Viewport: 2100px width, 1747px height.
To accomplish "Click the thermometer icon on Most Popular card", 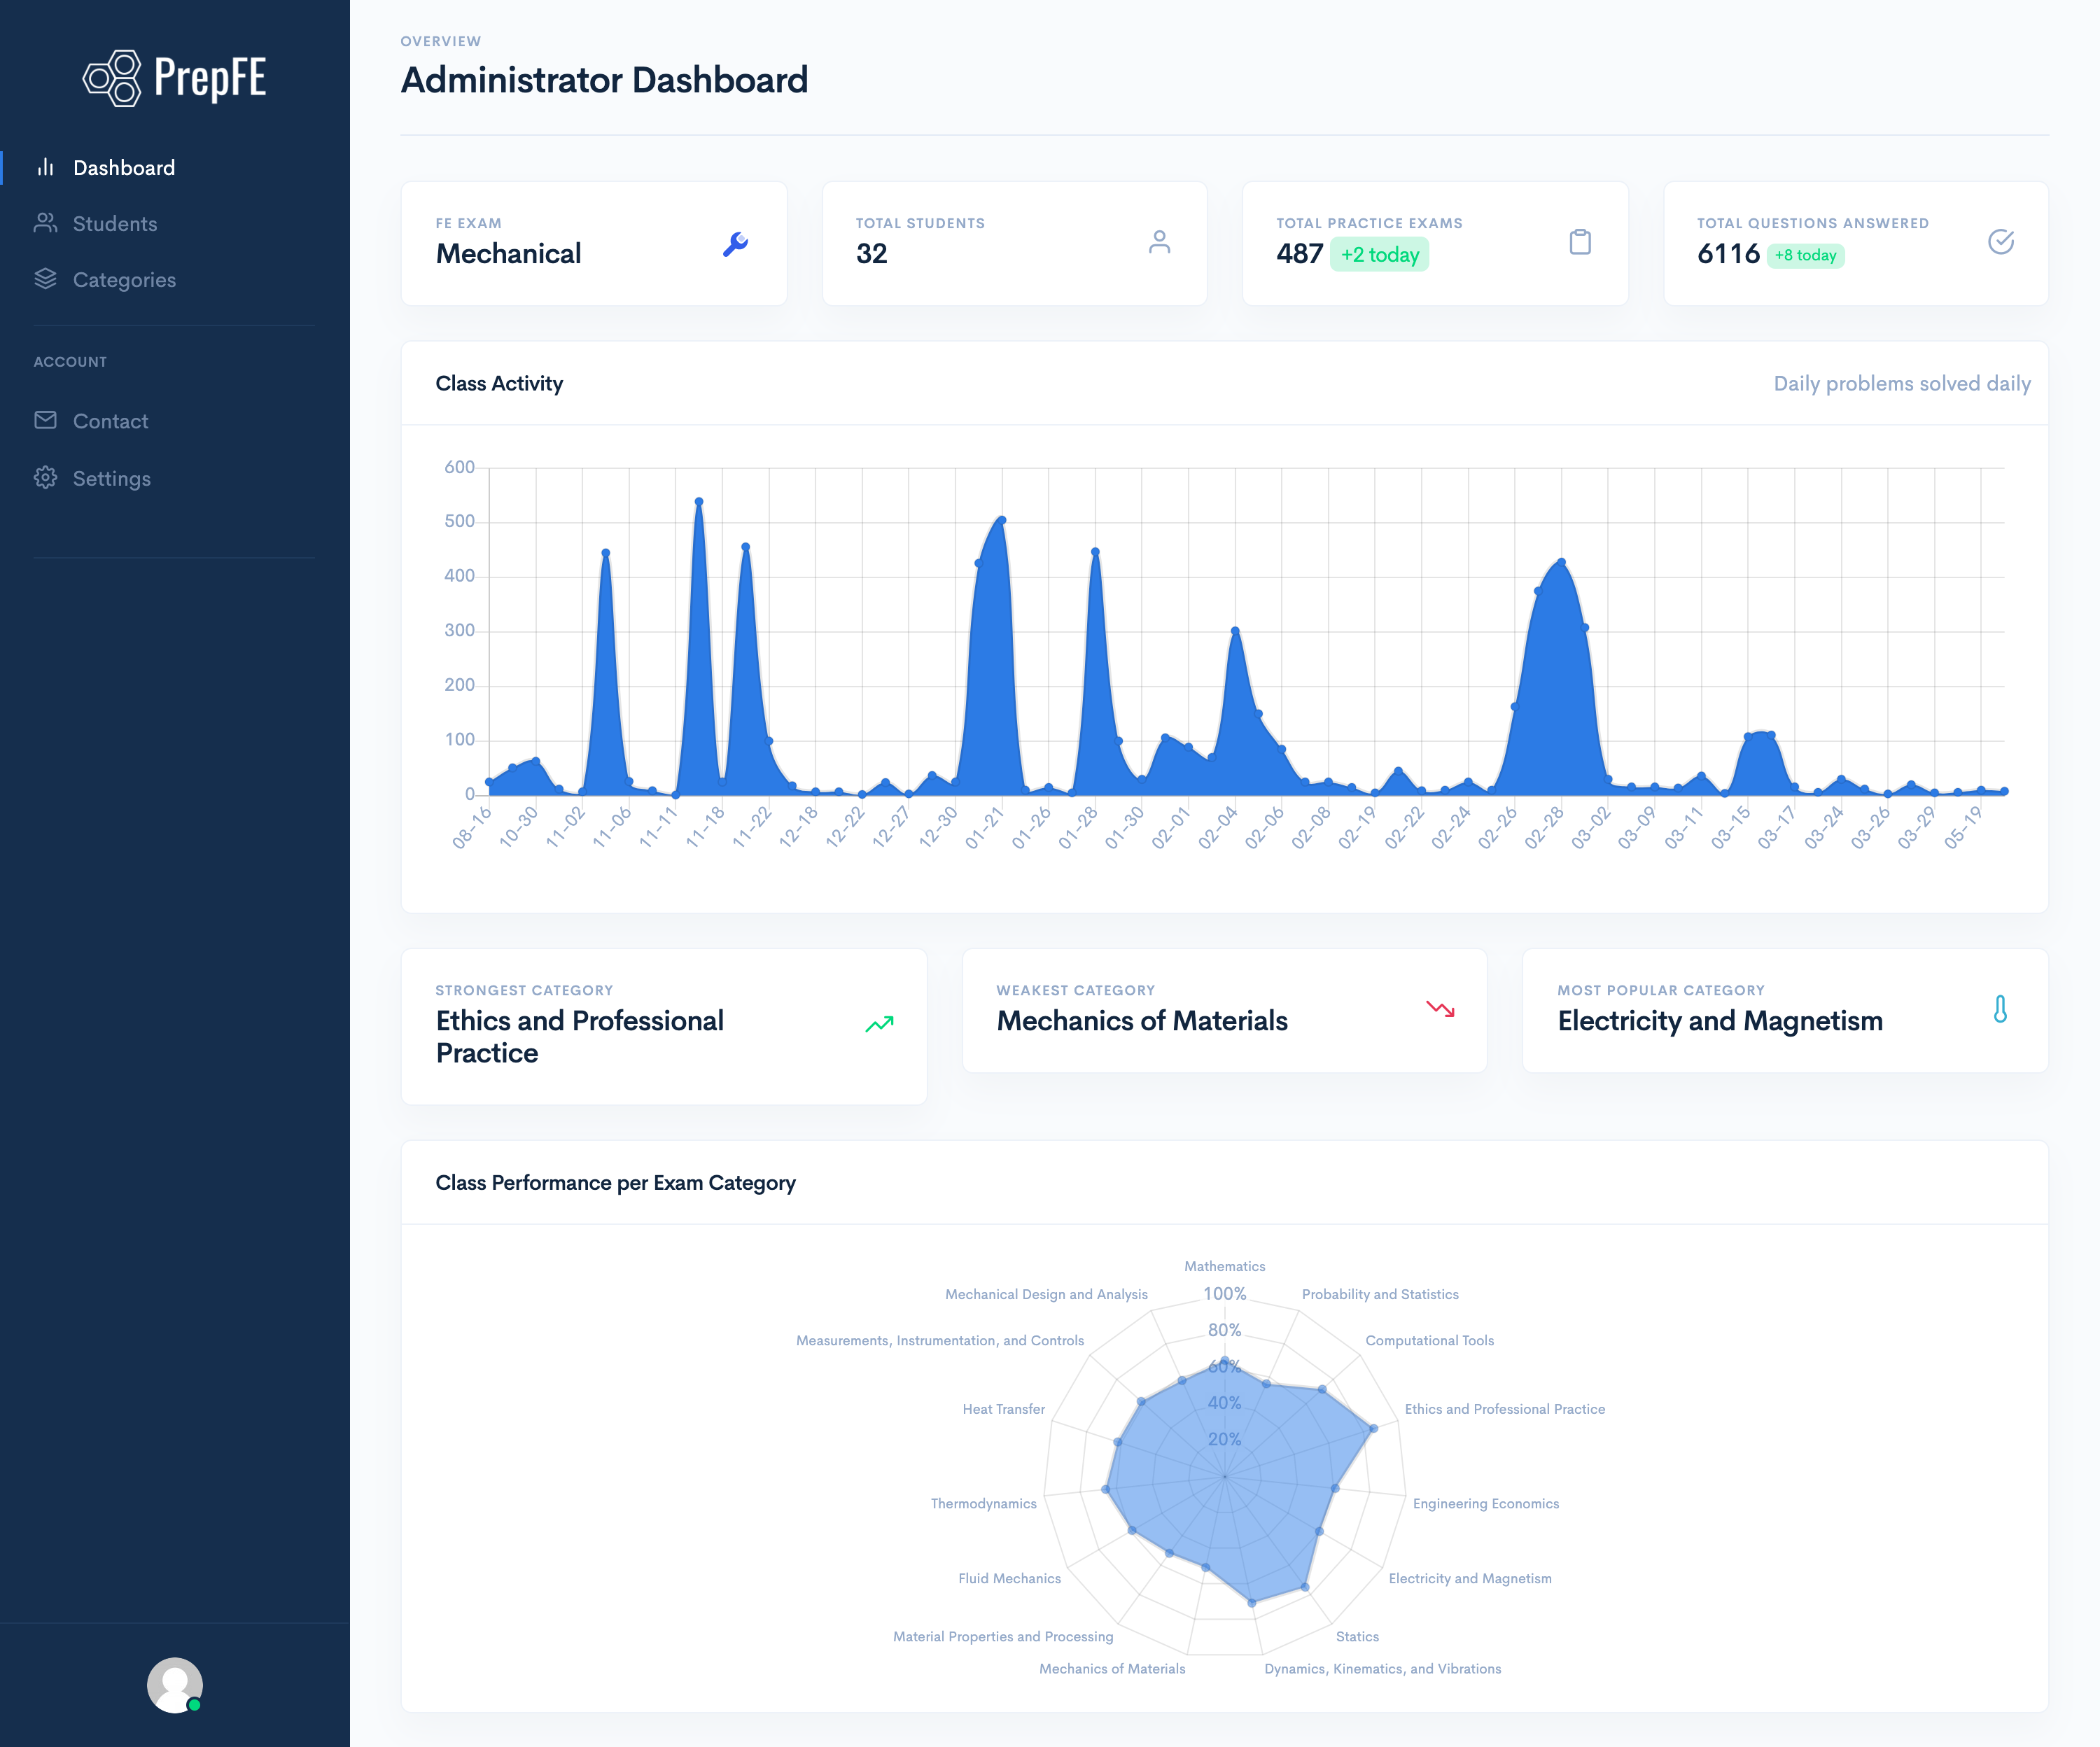I will click(x=2000, y=1009).
